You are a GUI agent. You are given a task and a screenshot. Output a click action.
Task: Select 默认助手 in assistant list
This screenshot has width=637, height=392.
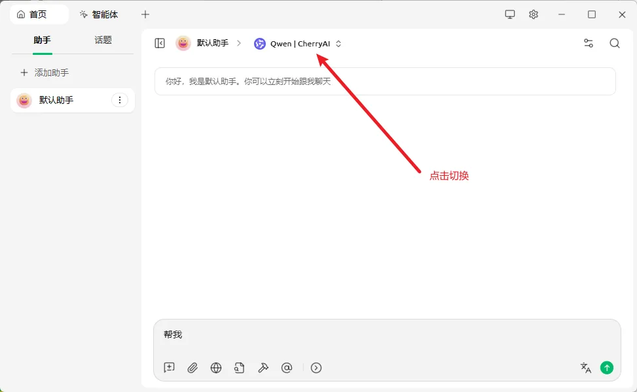(x=72, y=100)
